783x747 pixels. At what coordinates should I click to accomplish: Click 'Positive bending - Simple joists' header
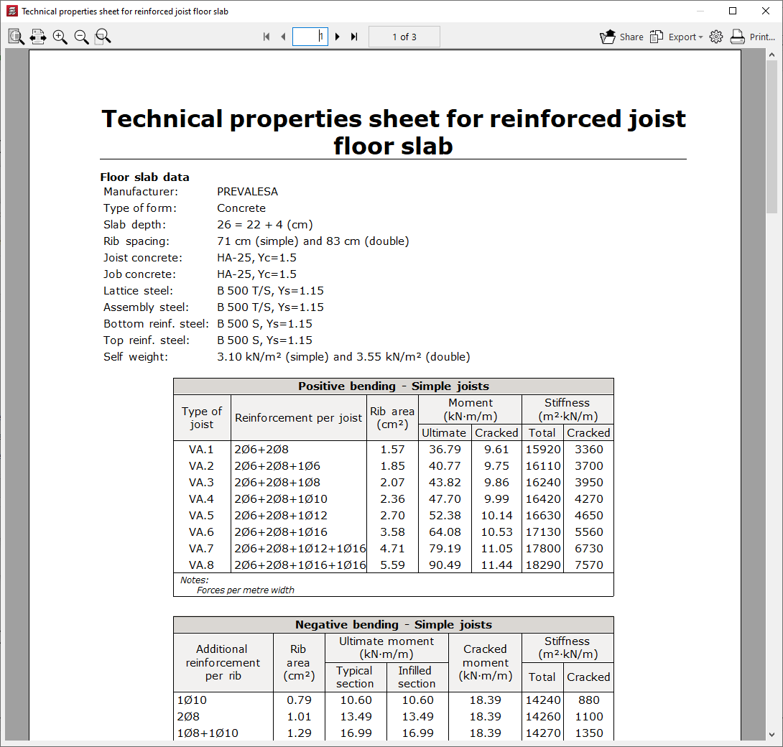pos(394,386)
